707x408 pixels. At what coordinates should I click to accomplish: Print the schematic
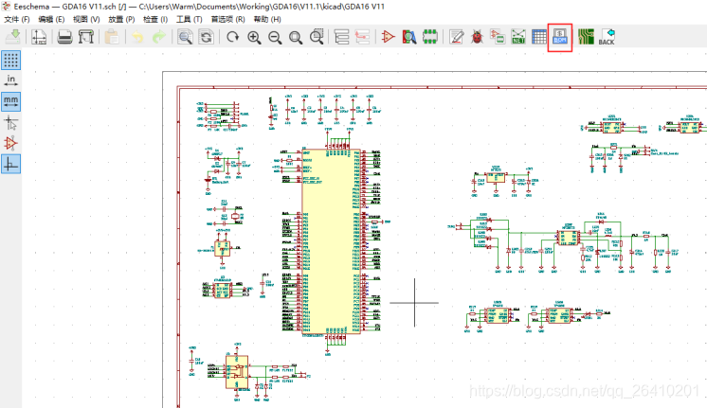pos(65,37)
